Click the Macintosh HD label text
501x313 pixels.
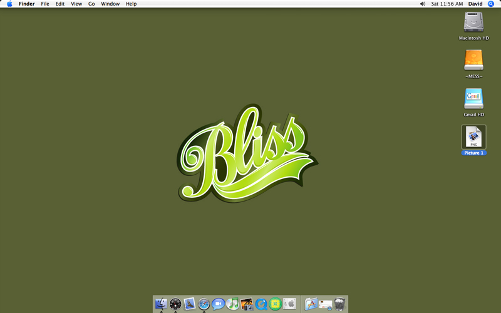tap(473, 38)
